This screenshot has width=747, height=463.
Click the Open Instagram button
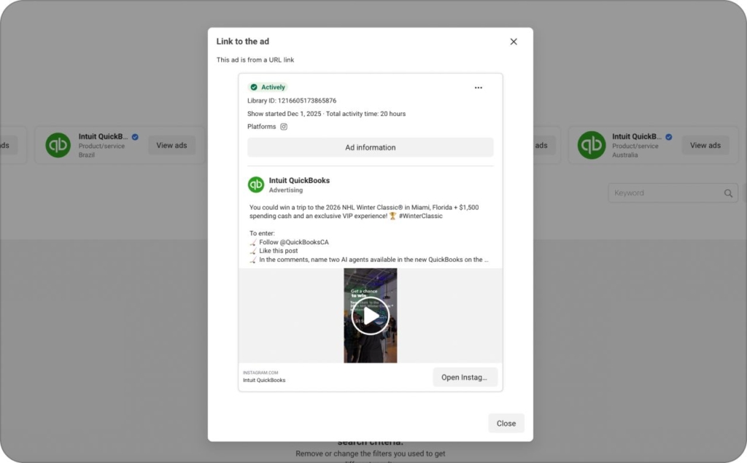(465, 376)
